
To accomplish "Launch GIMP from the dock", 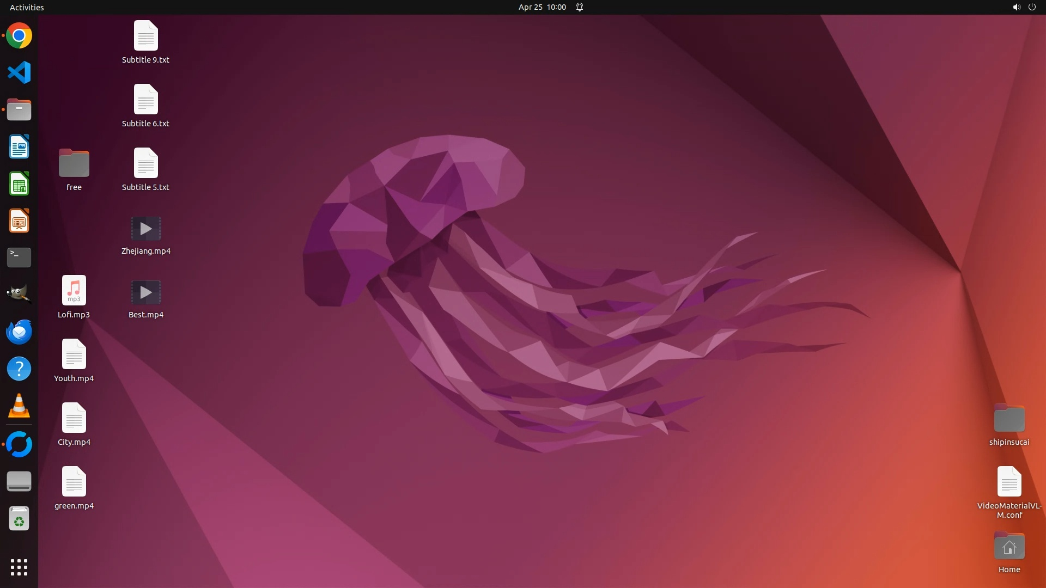I will coord(19,294).
